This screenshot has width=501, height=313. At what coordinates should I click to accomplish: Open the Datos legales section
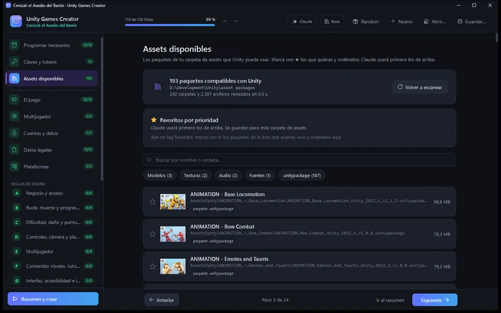52,150
